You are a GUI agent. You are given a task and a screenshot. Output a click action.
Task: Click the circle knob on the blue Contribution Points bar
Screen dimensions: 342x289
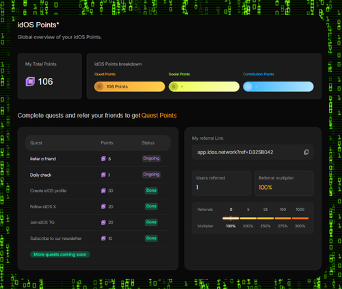(x=248, y=86)
